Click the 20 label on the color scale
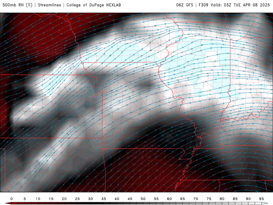The image size is (273, 205). (x=64, y=199)
